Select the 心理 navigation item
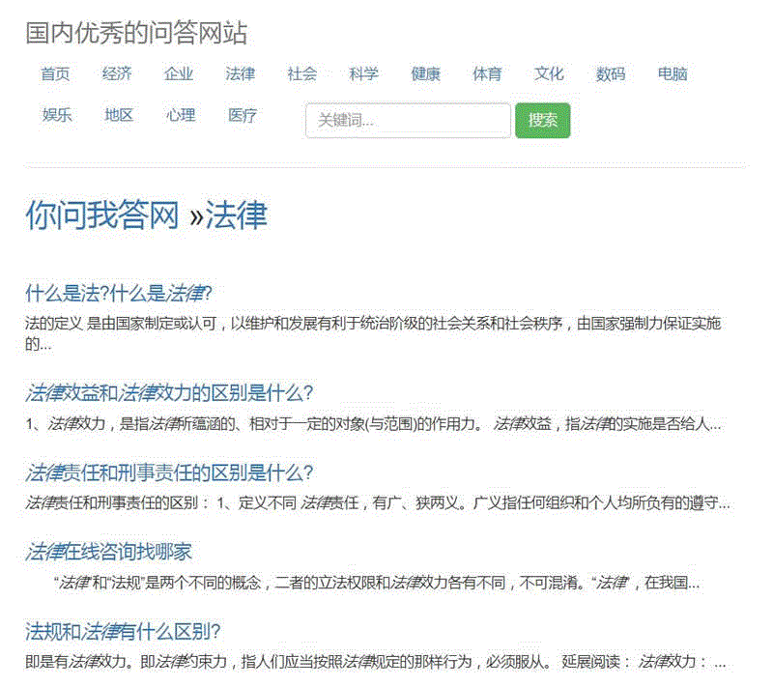The height and width of the screenshot is (687, 773). (181, 116)
